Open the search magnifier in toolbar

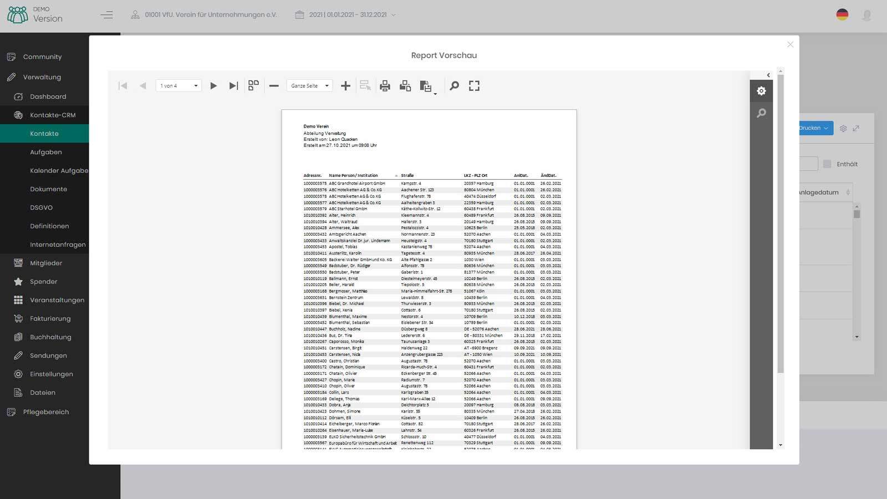click(454, 86)
